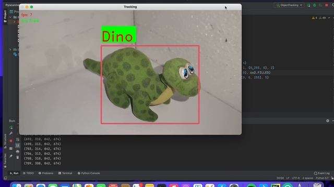
Task: Open the TODO tool window tab
Action: click(x=28, y=173)
